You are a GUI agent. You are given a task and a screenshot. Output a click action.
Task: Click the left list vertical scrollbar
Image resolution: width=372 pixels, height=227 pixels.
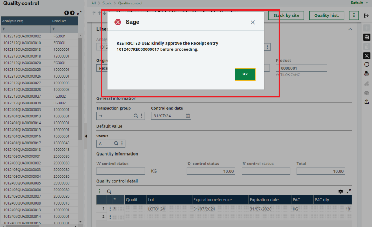point(80,89)
